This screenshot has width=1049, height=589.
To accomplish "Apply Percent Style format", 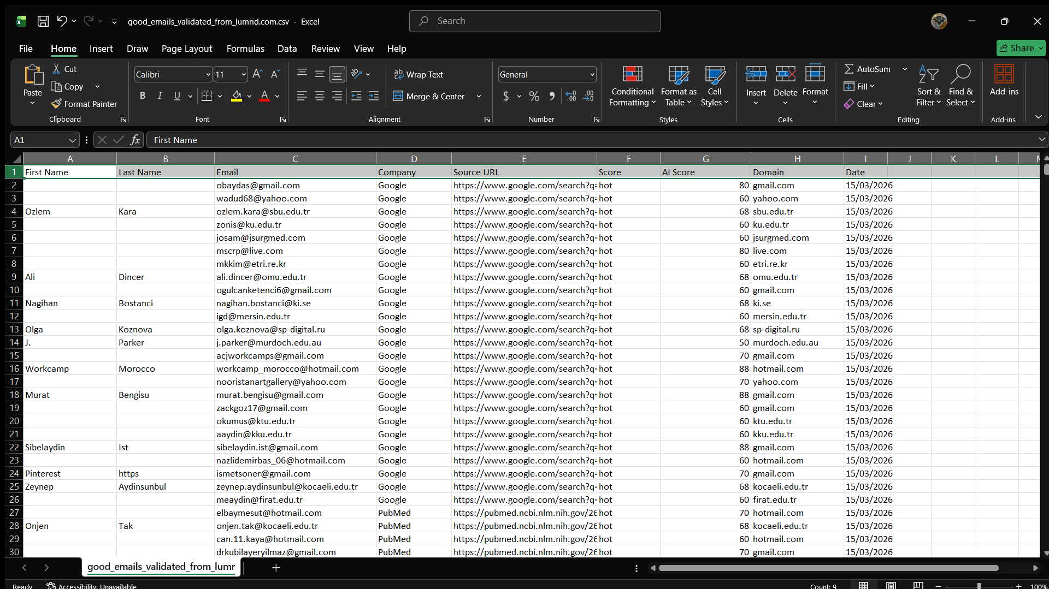I will click(534, 96).
